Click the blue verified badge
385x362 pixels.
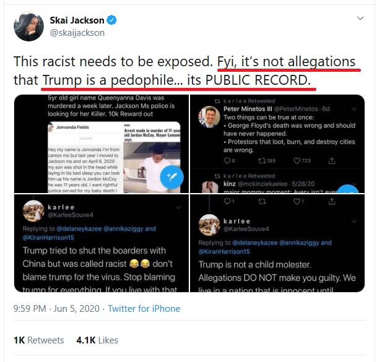tap(111, 20)
